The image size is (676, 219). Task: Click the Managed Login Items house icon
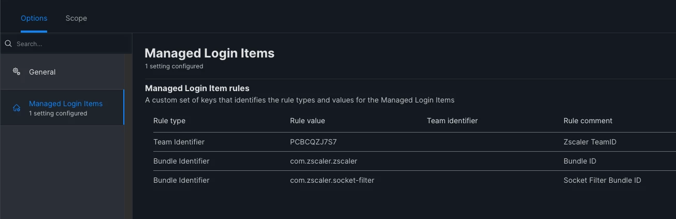(x=17, y=108)
